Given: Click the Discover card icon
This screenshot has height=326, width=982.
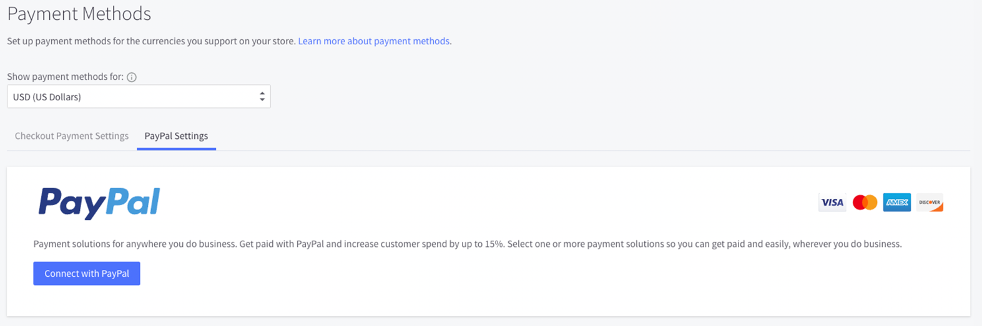Looking at the screenshot, I should [930, 203].
